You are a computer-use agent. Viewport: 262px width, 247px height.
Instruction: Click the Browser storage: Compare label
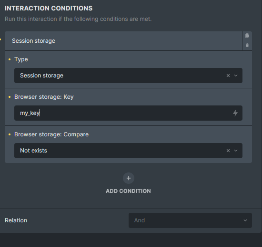[51, 134]
